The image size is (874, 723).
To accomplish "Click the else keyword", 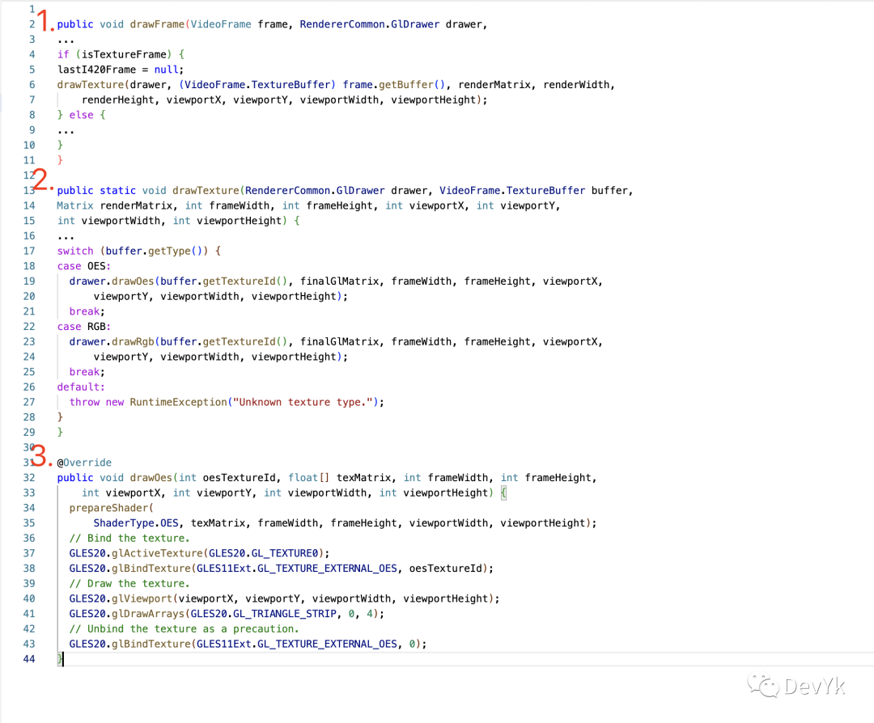I will tap(81, 115).
